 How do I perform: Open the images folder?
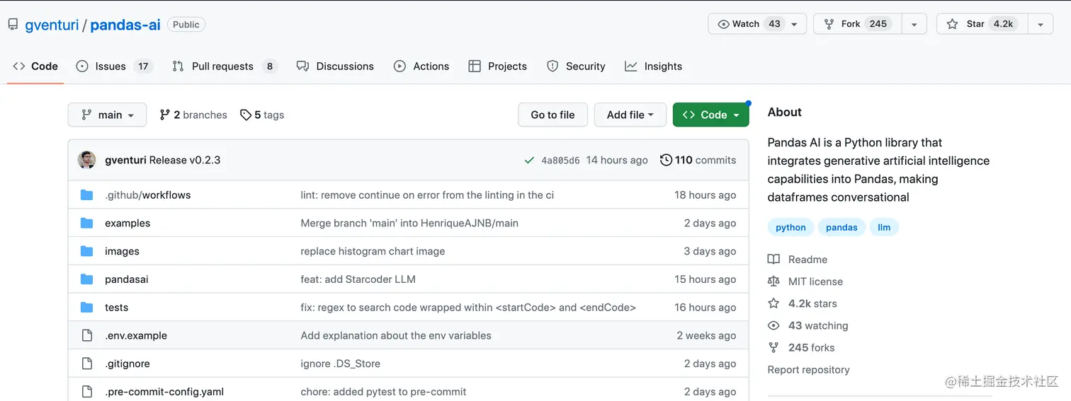[122, 252]
